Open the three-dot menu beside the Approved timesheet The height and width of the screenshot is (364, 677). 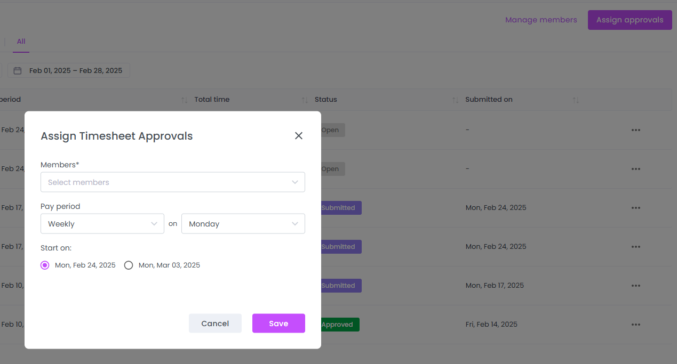tap(635, 324)
